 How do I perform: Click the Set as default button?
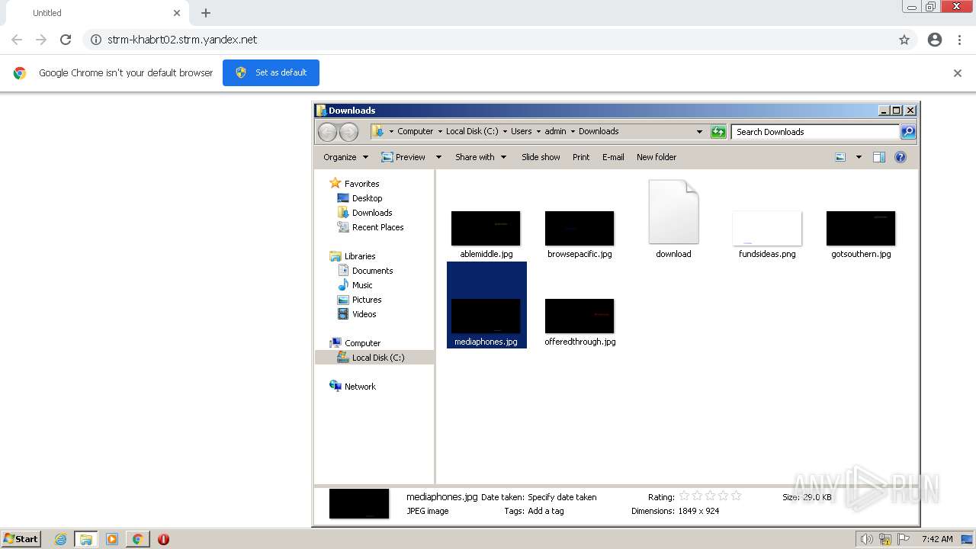271,72
